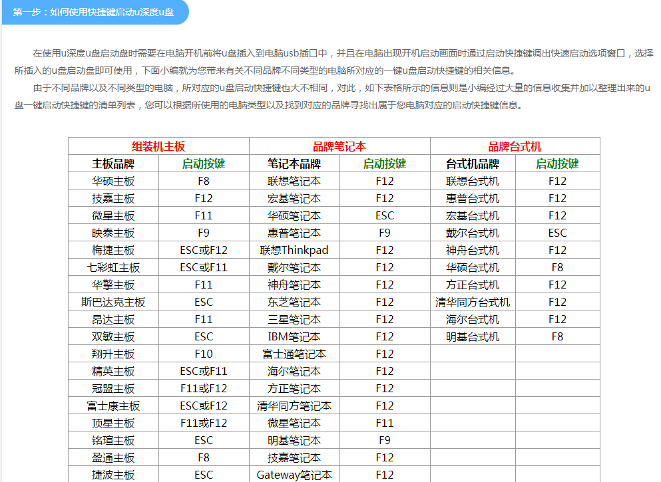Click the '主板品牌' column header
The width and height of the screenshot is (661, 482).
(x=113, y=164)
